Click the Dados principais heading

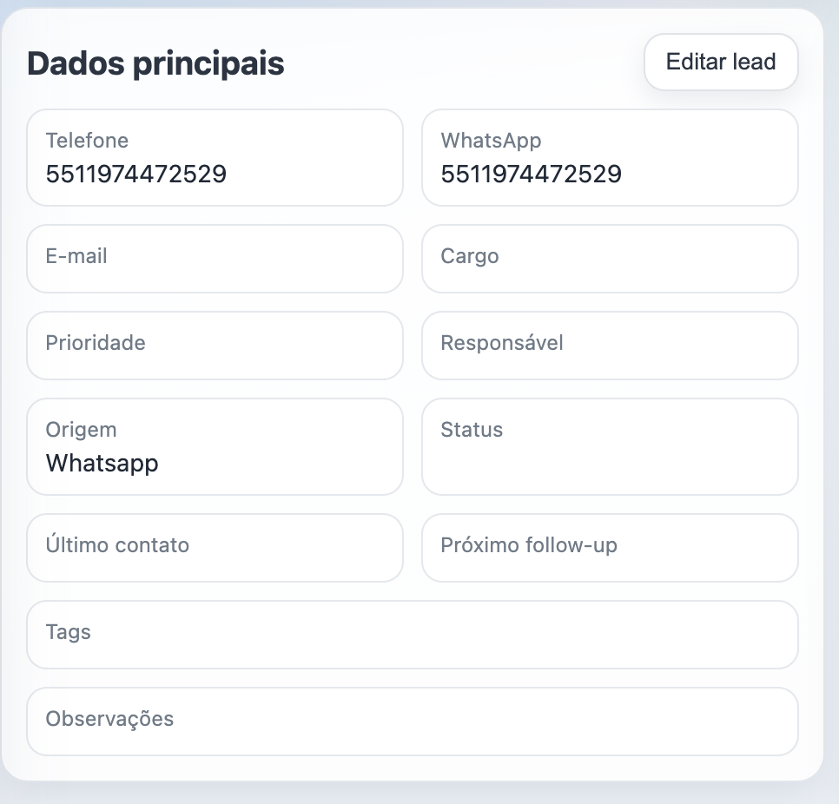click(156, 63)
